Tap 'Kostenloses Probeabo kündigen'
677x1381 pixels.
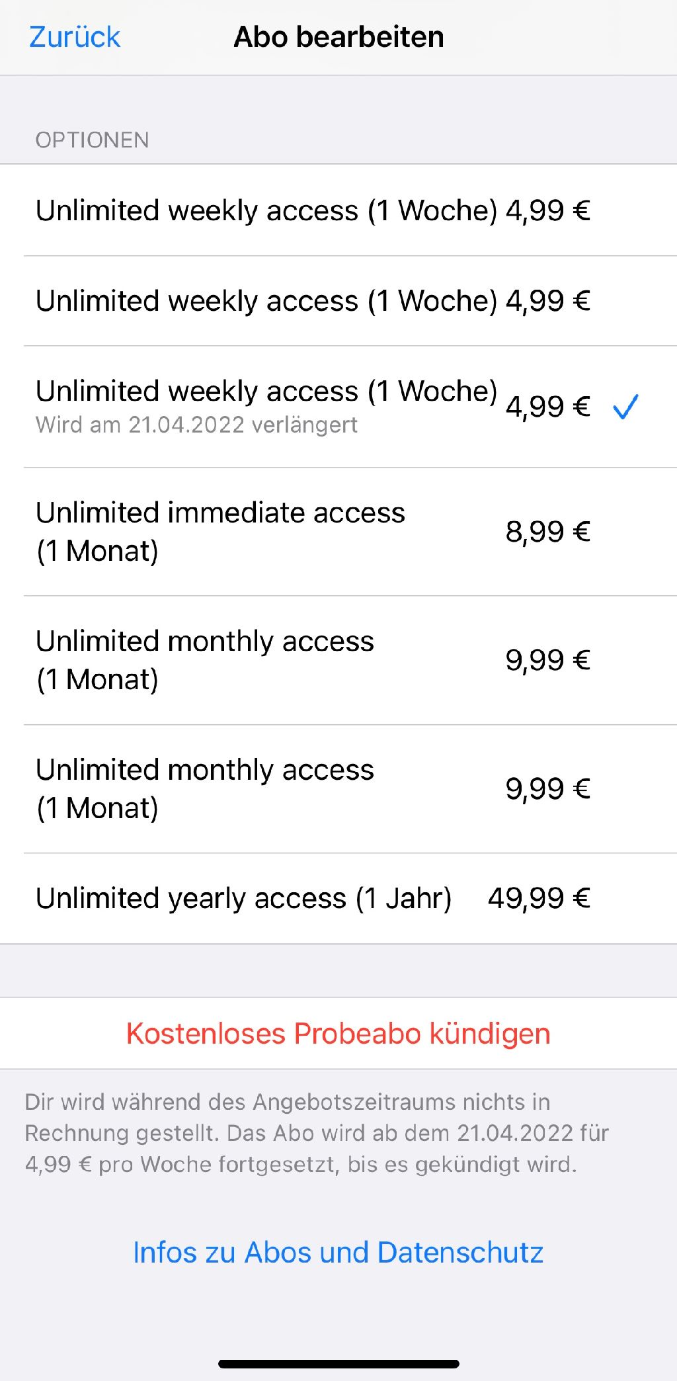click(x=338, y=1033)
